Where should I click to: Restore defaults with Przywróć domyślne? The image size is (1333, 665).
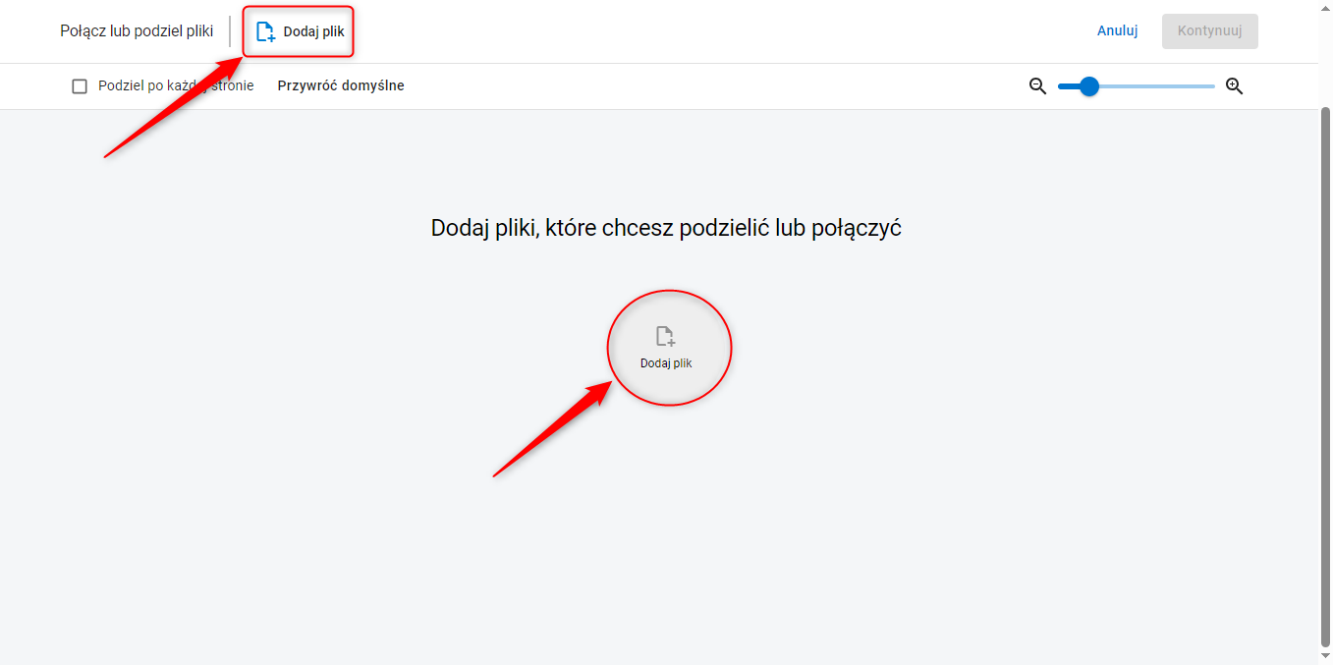[x=341, y=86]
